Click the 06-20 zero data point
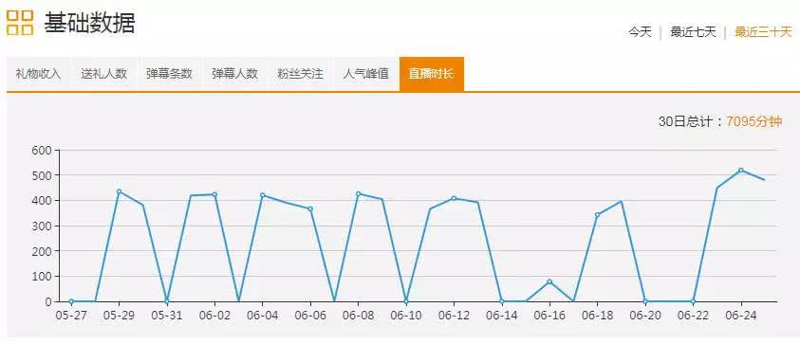This screenshot has height=344, width=800. coord(645,301)
